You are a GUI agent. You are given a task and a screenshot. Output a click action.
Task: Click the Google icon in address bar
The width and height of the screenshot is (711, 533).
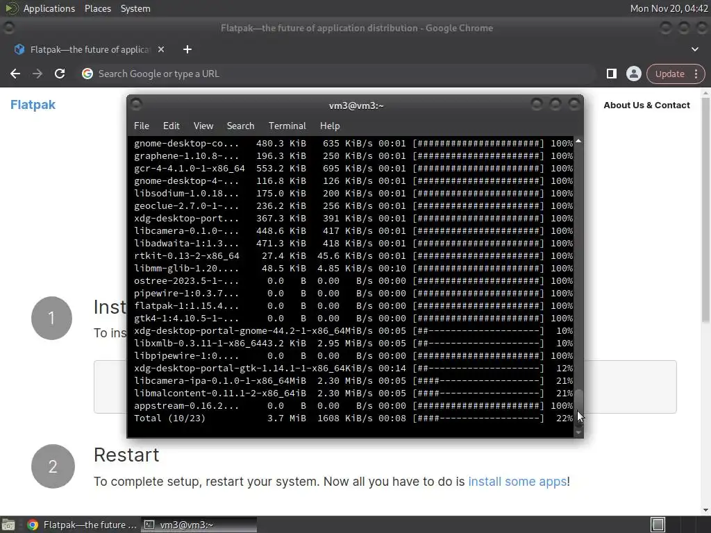[87, 74]
